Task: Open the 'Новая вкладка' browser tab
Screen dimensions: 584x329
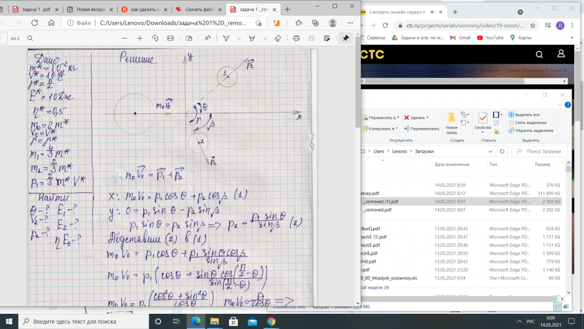Action: click(x=88, y=9)
